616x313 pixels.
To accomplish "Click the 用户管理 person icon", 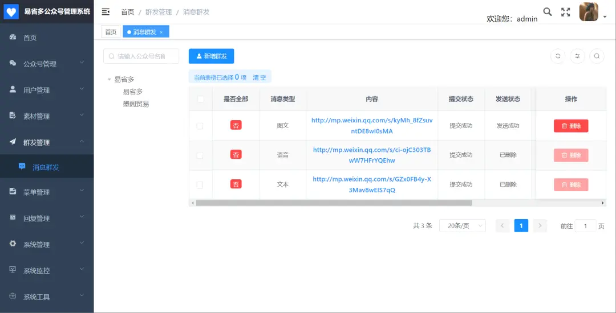I will point(13,89).
